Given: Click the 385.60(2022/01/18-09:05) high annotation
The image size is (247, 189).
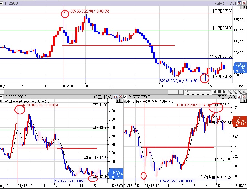Looking at the screenshot, I should point(90,11).
